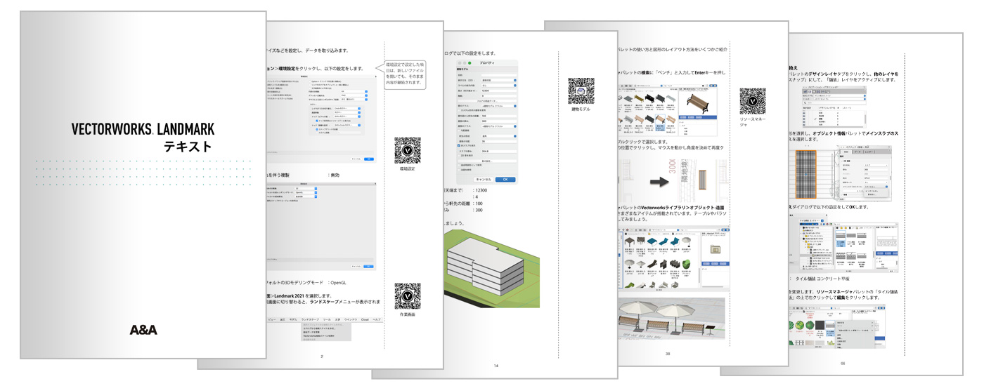Click the furniture library resource browser screenshot
984x386 pixels.
click(673, 258)
